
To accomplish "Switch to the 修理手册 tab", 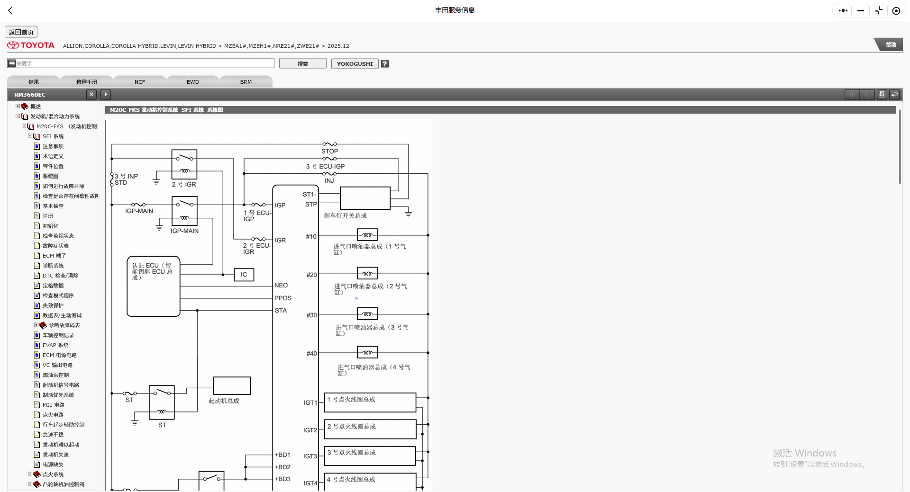I will point(87,81).
